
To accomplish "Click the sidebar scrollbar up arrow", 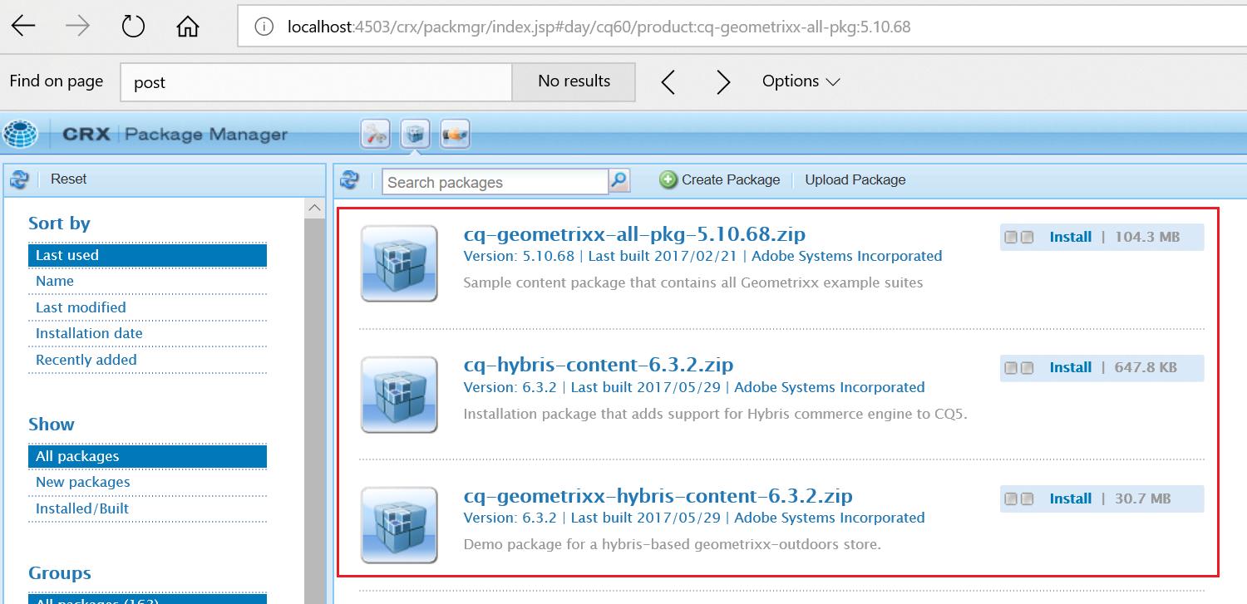I will coord(314,208).
